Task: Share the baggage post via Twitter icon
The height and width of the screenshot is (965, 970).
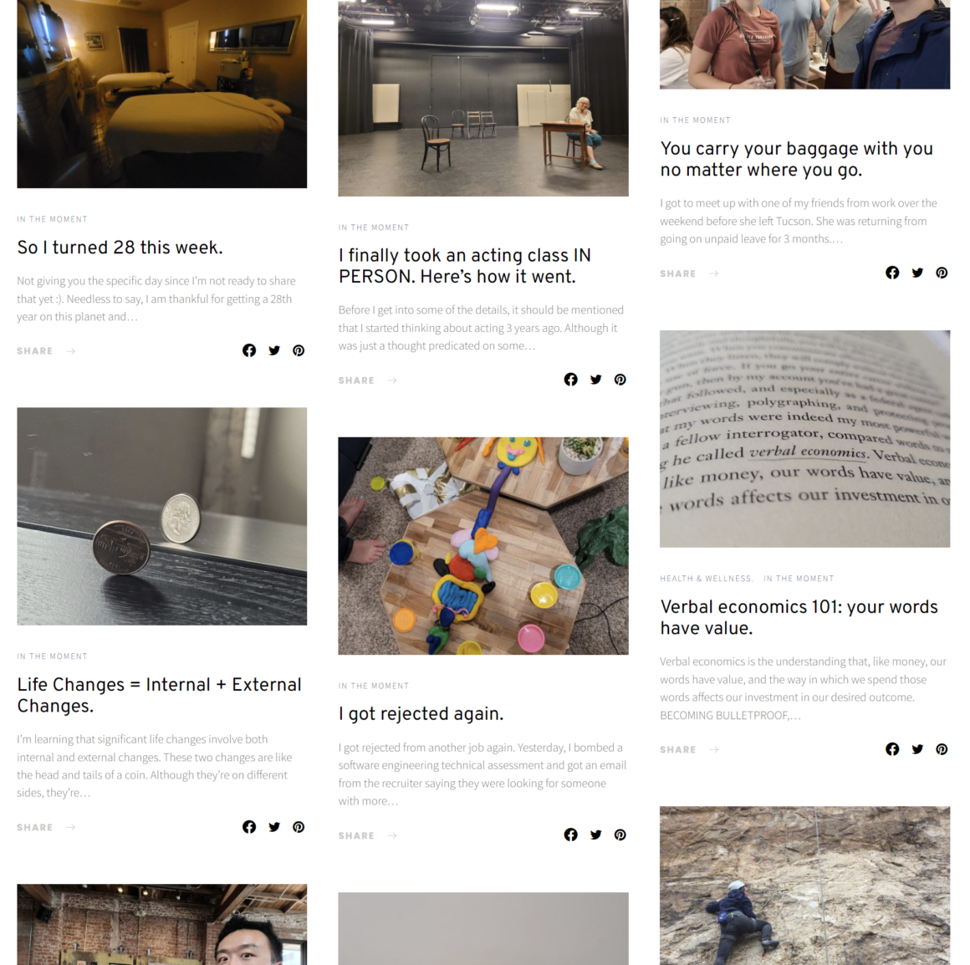Action: click(916, 273)
